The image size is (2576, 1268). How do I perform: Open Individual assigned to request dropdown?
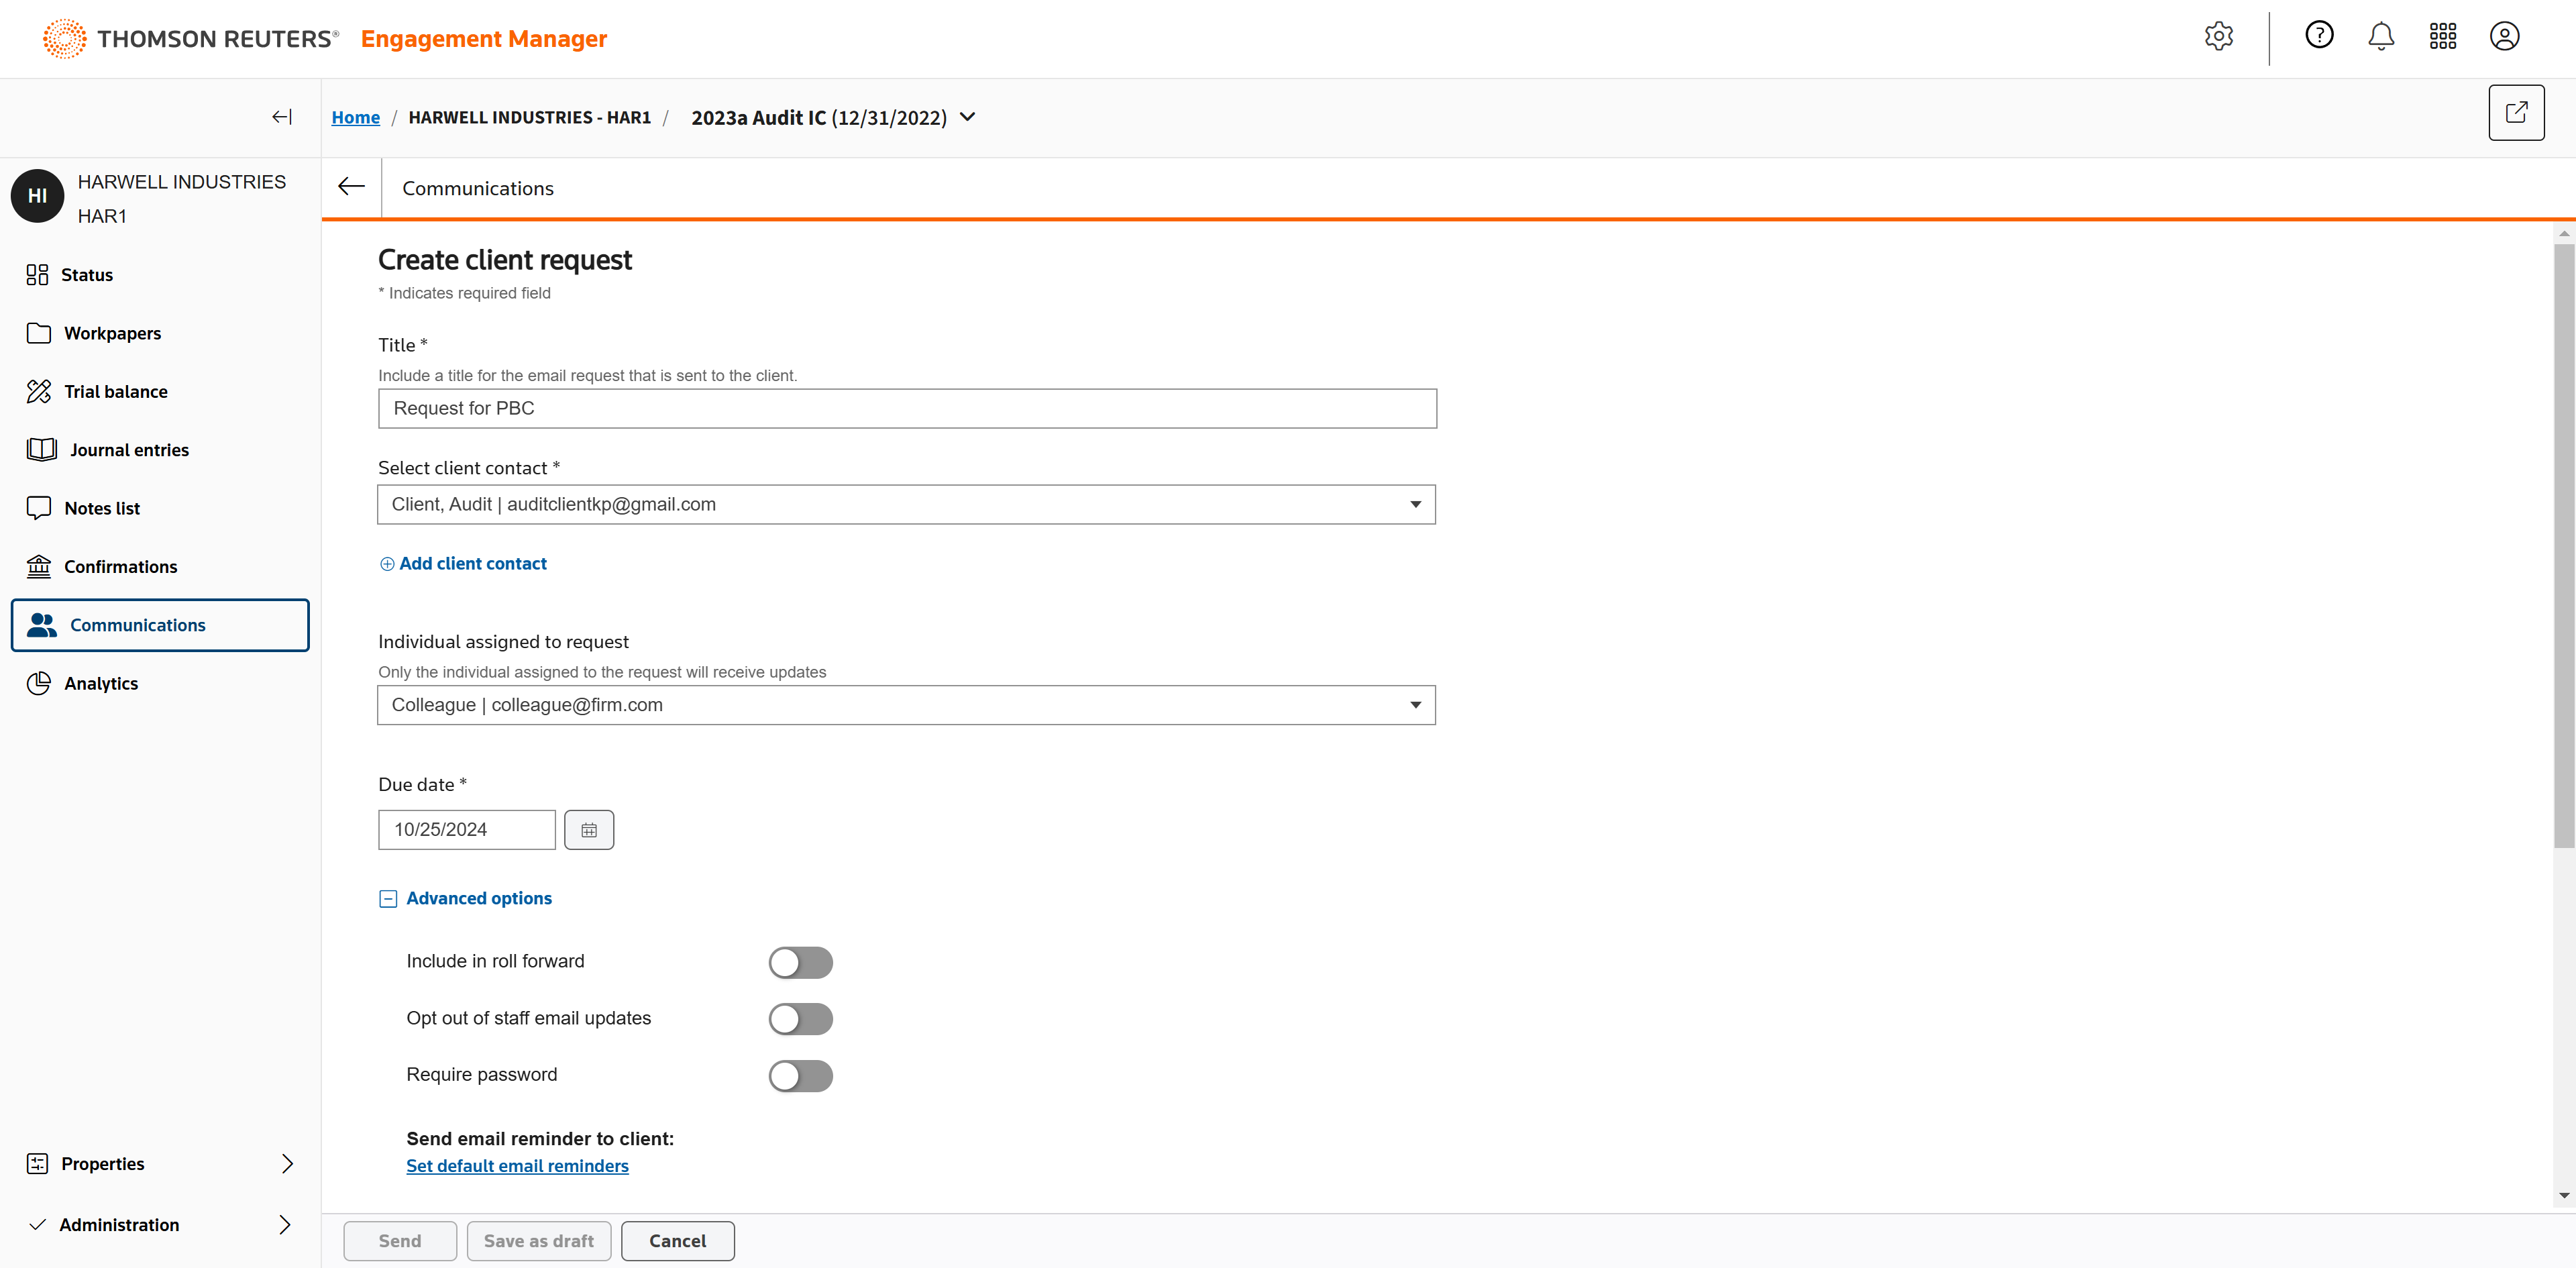click(x=906, y=705)
